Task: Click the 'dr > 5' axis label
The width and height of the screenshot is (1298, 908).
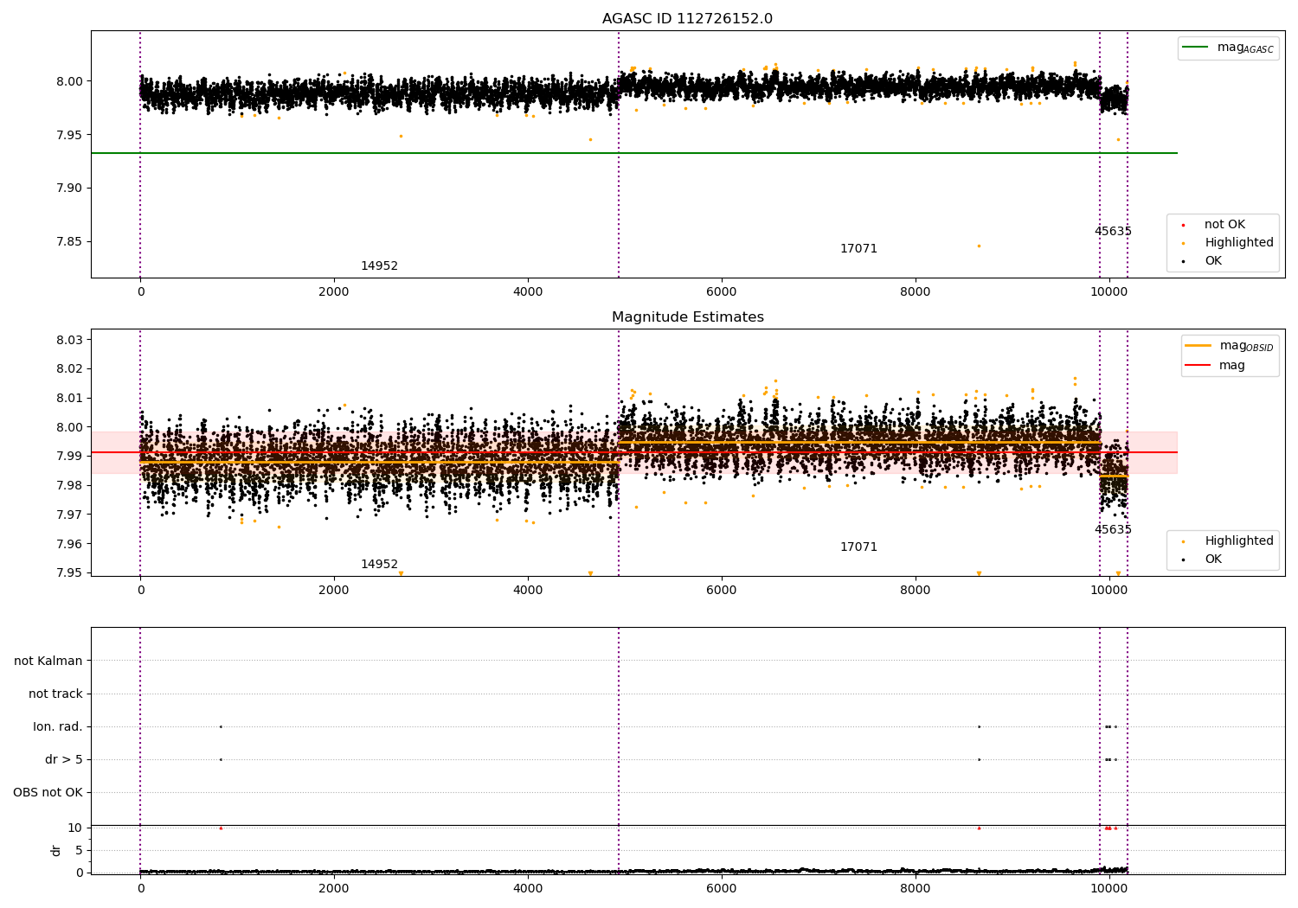Action: 64,759
